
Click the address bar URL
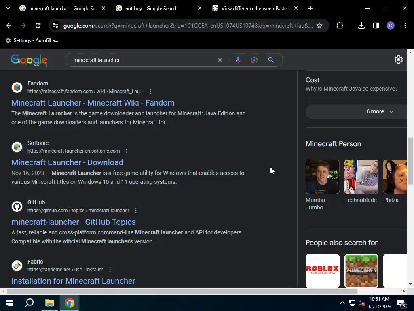[188, 26]
